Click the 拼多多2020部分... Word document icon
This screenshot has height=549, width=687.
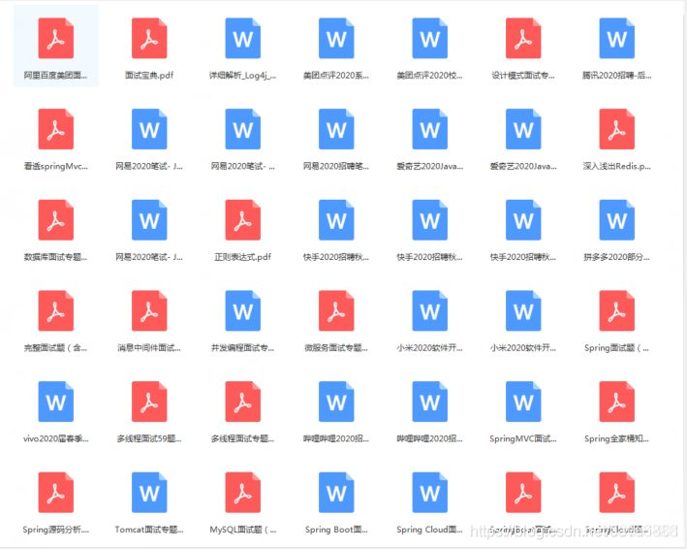click(x=617, y=219)
